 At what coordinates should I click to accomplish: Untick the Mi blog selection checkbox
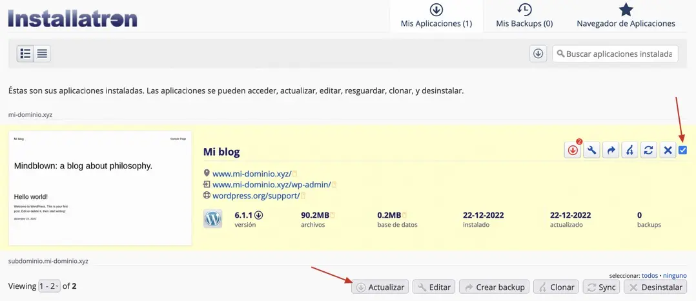682,150
